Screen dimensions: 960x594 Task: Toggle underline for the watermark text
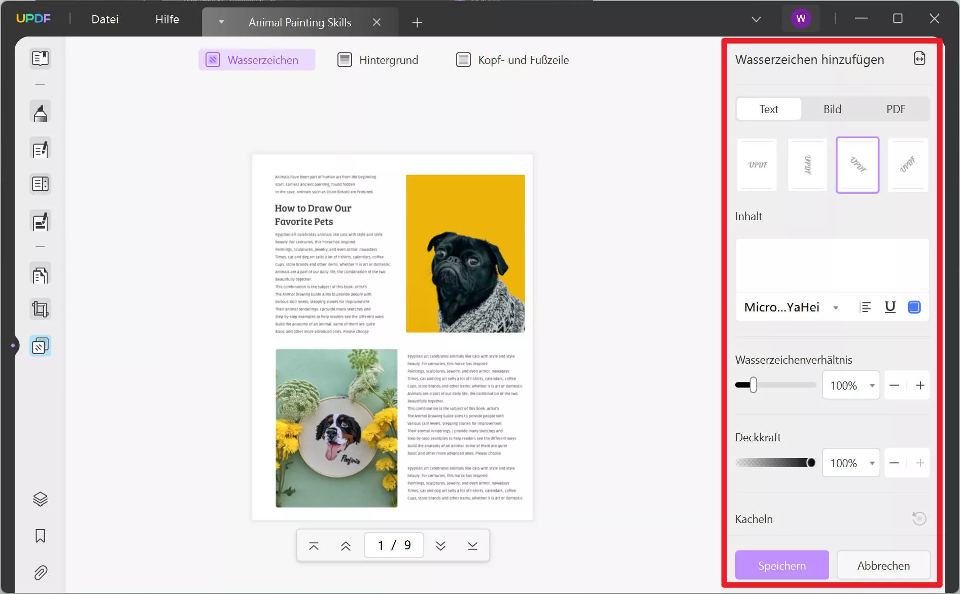coord(890,307)
